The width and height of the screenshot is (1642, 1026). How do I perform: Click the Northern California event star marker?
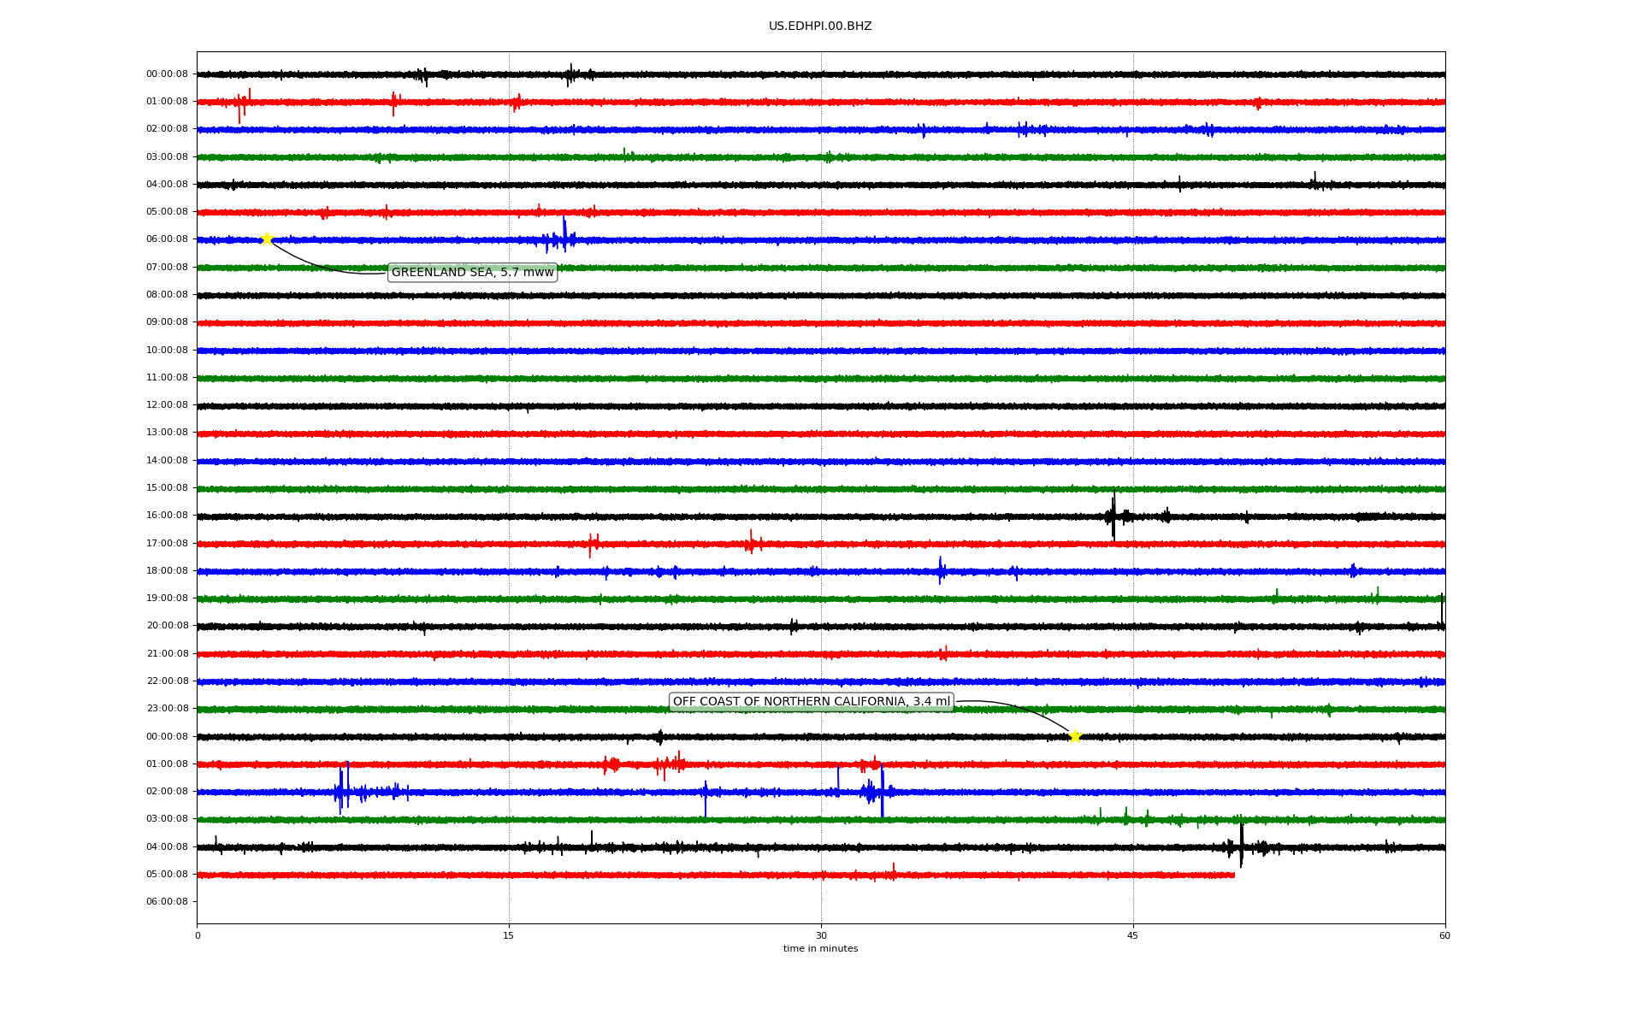pyautogui.click(x=1075, y=736)
